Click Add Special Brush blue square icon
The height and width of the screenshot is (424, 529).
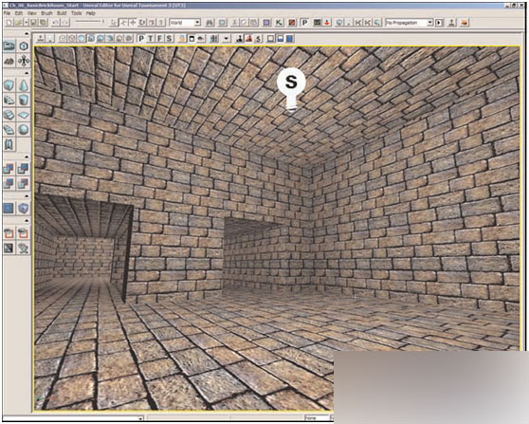[x=9, y=209]
